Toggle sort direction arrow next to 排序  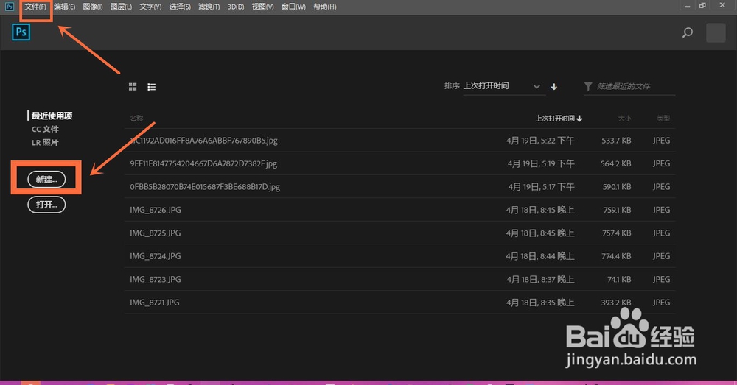click(554, 86)
